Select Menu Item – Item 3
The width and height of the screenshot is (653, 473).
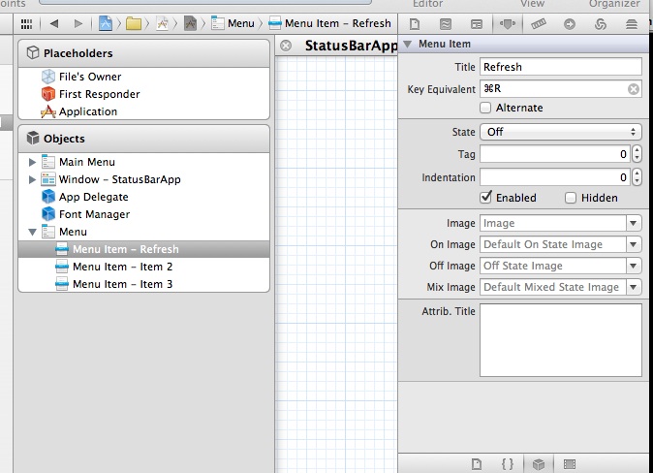coord(143,284)
